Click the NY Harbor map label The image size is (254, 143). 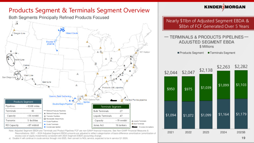(145, 52)
